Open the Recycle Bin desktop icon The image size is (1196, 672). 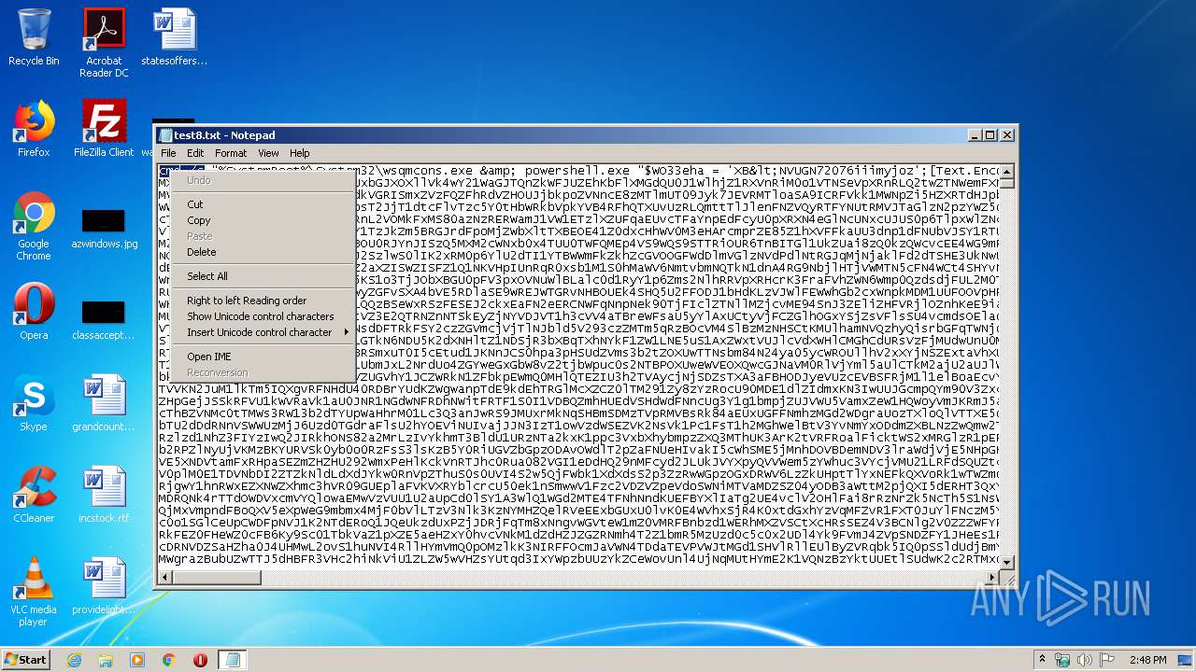click(x=34, y=37)
